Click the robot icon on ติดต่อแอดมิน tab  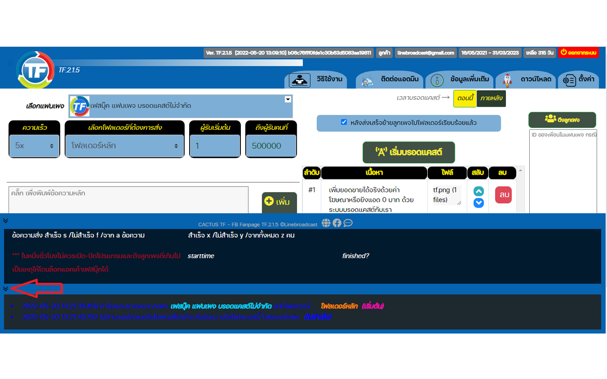(367, 81)
